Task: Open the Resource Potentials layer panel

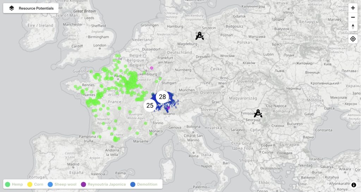Action: [31, 8]
